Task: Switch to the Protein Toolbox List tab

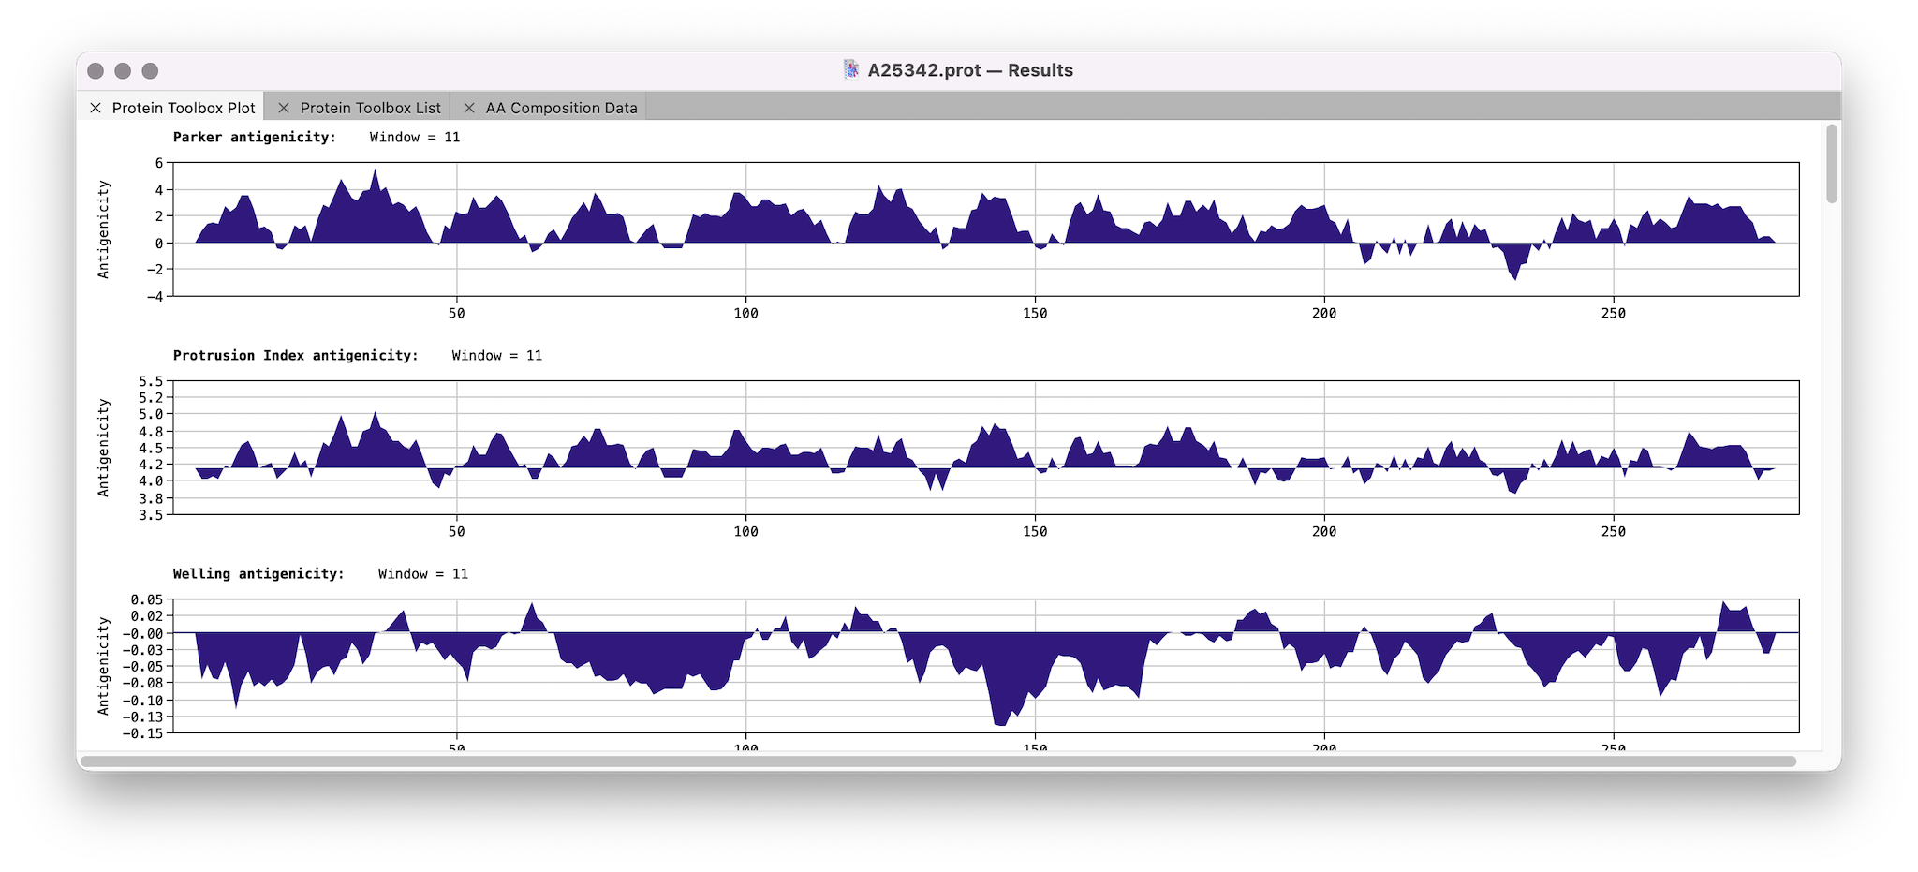Action: pos(371,107)
